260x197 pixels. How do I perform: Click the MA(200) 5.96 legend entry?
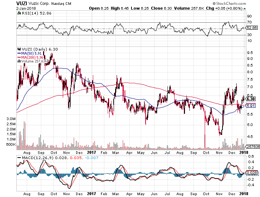[x=32, y=57]
